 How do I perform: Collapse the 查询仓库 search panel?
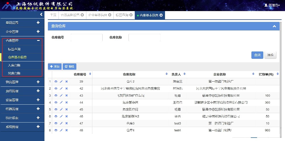[274, 26]
